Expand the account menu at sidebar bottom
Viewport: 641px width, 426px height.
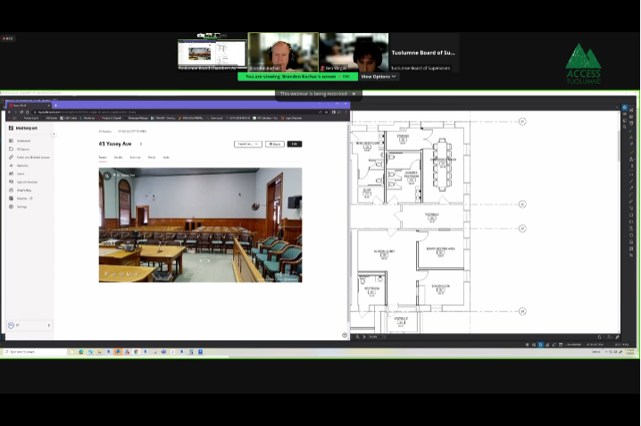pos(48,325)
